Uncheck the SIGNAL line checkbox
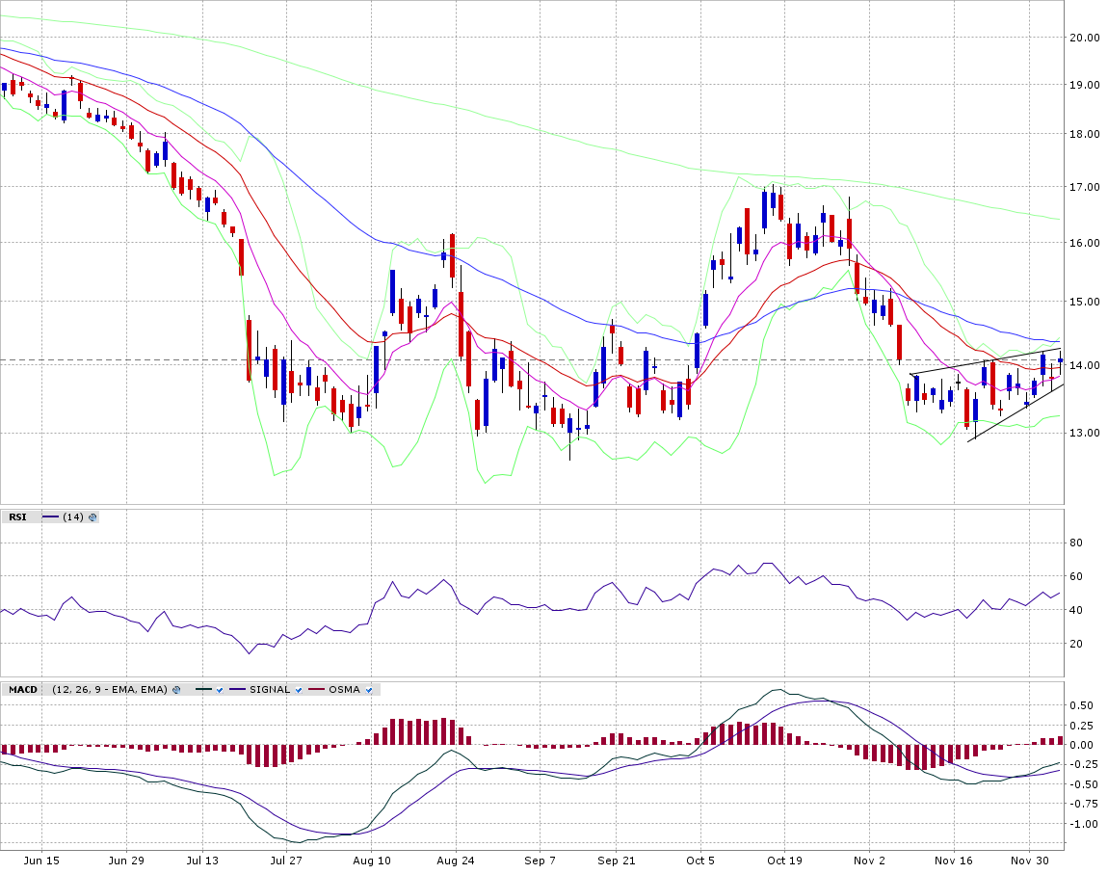 (299, 690)
